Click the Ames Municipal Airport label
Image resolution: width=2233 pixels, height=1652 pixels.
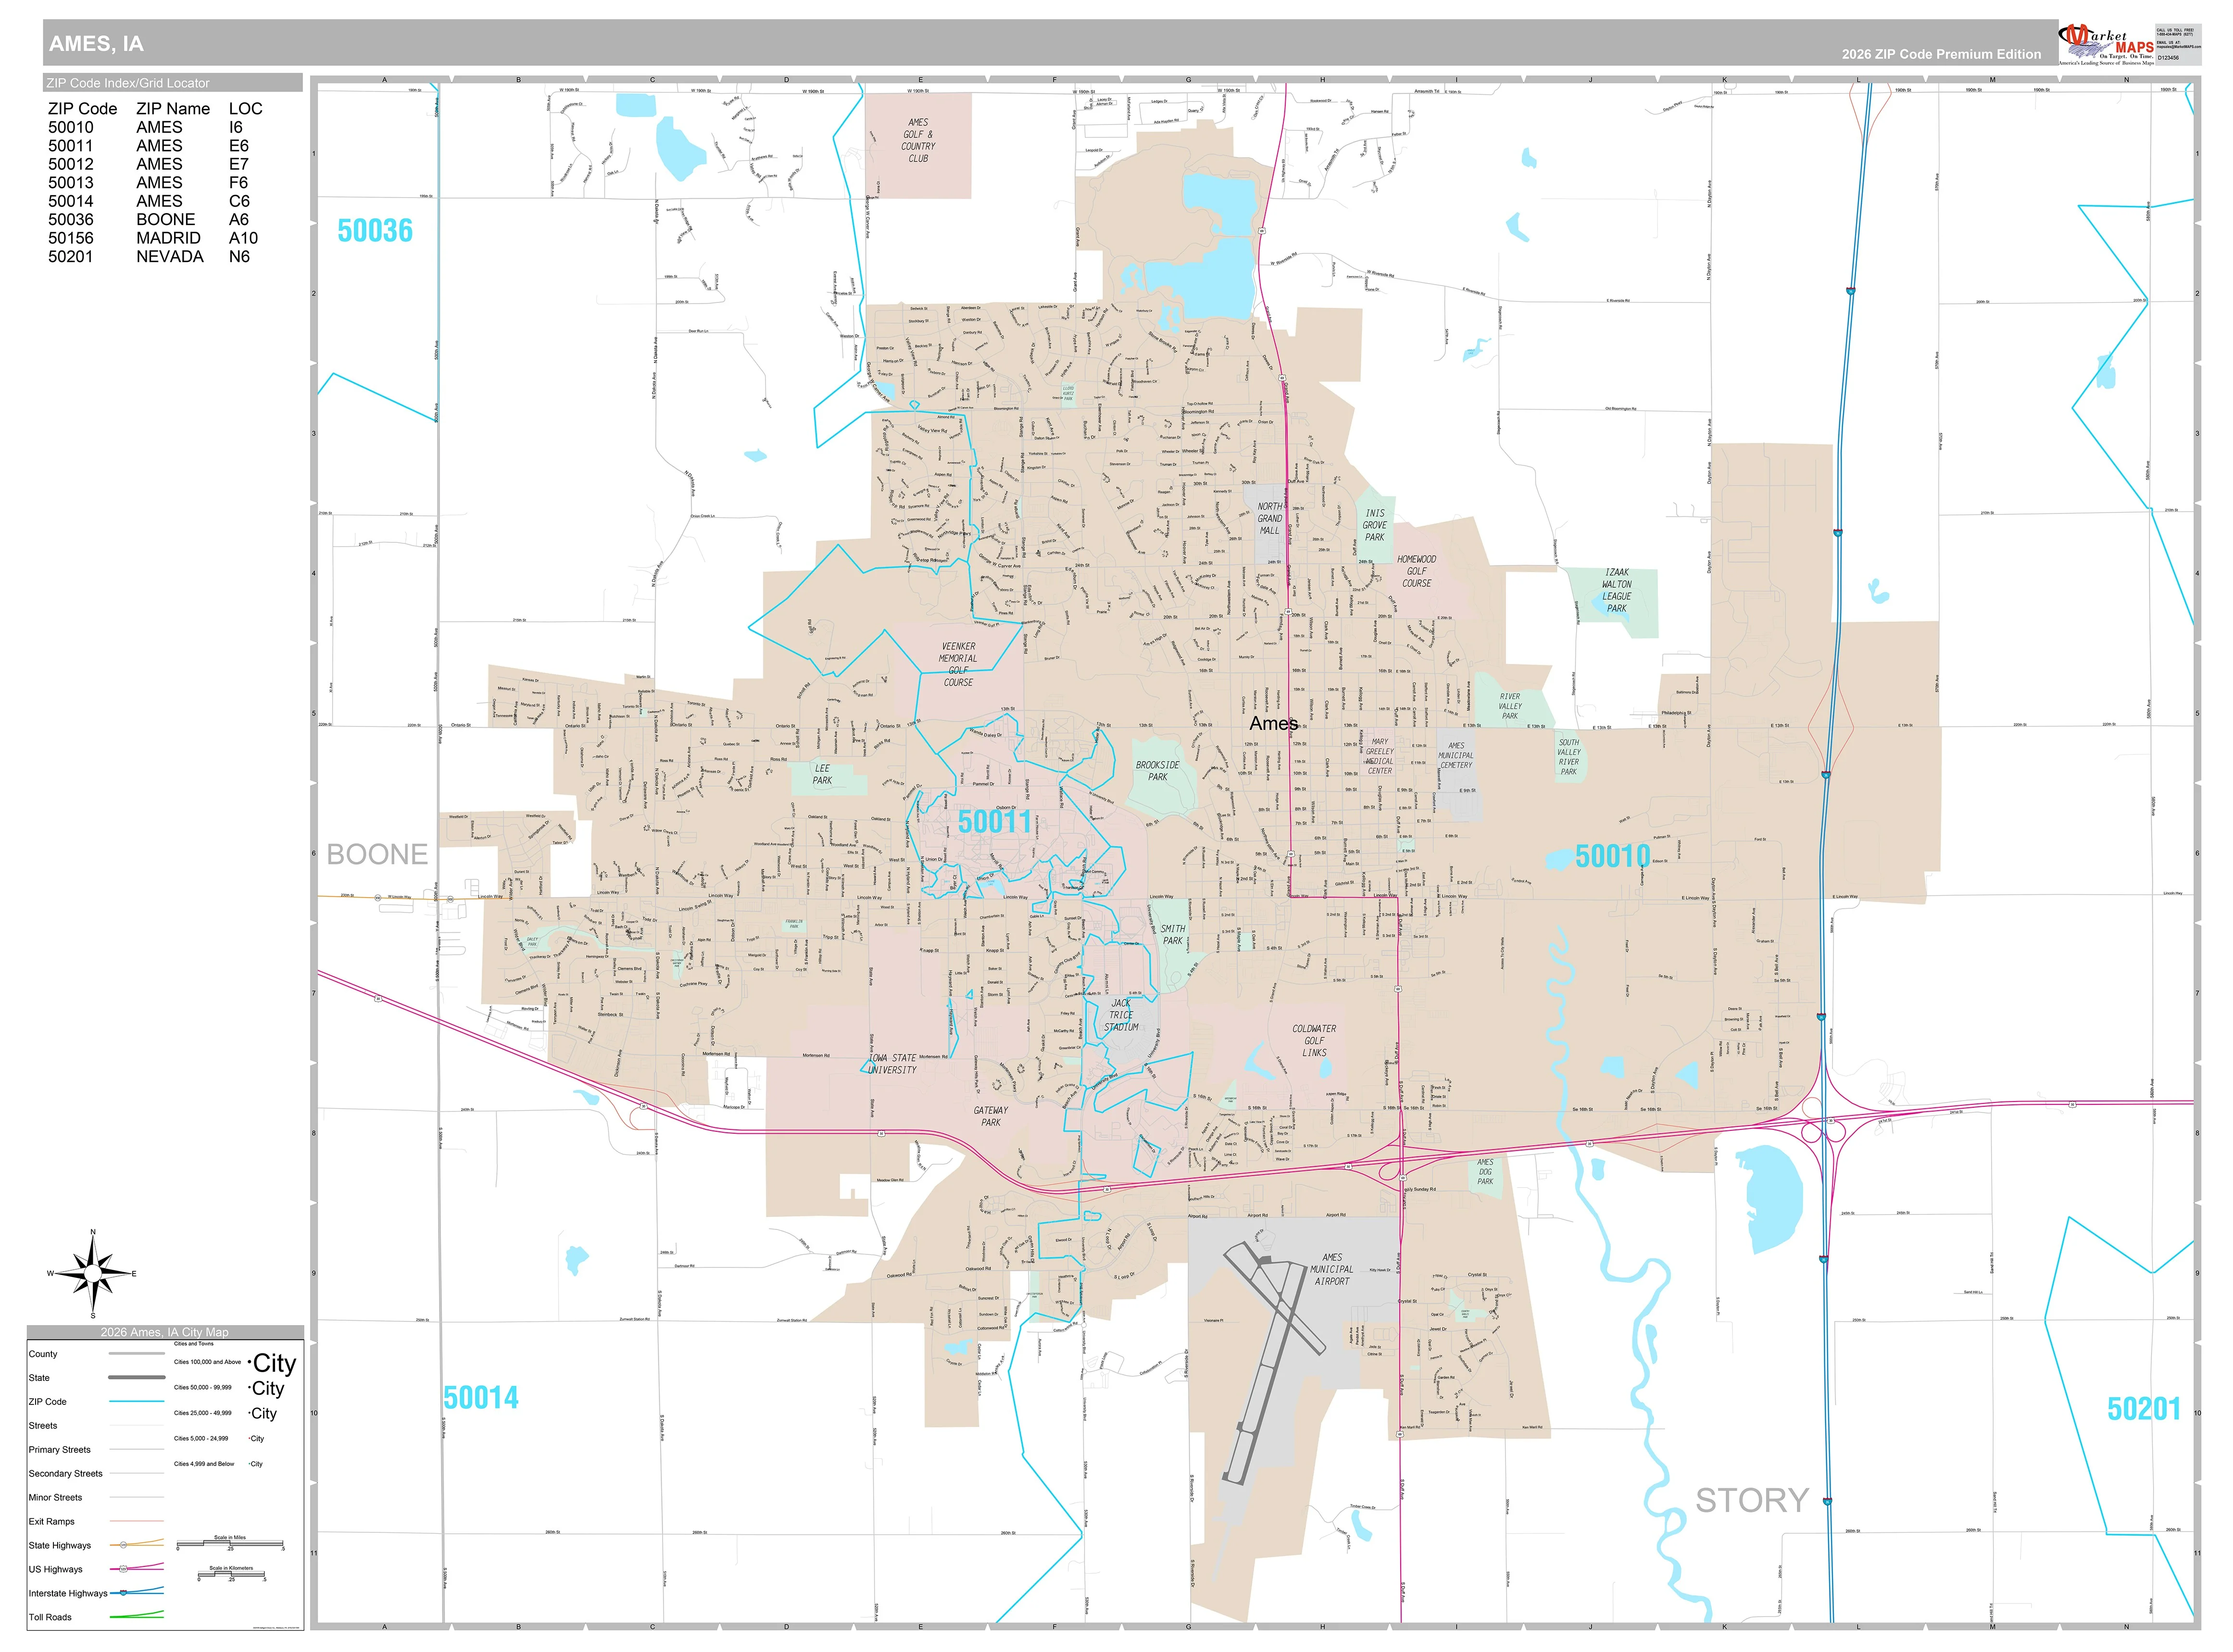coord(1332,1269)
